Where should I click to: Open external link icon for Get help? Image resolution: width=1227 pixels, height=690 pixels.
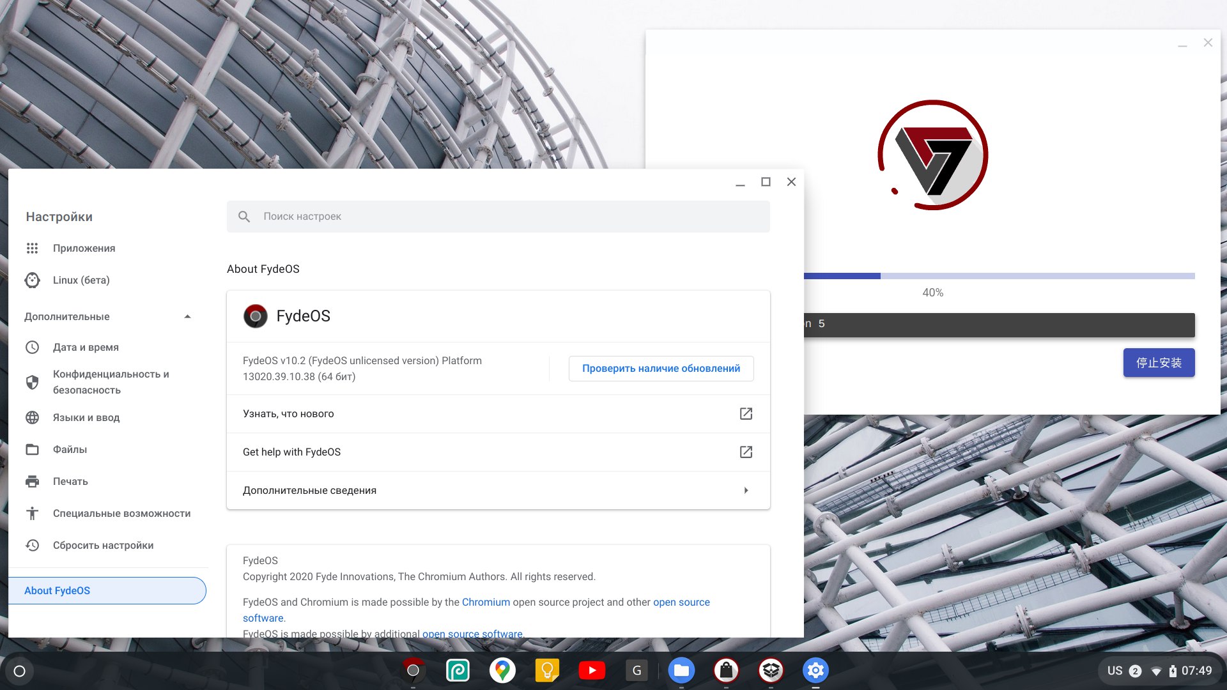point(746,452)
